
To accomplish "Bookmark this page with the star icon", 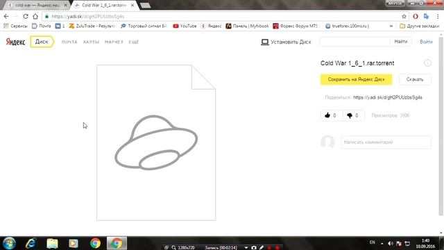I will [404, 17].
